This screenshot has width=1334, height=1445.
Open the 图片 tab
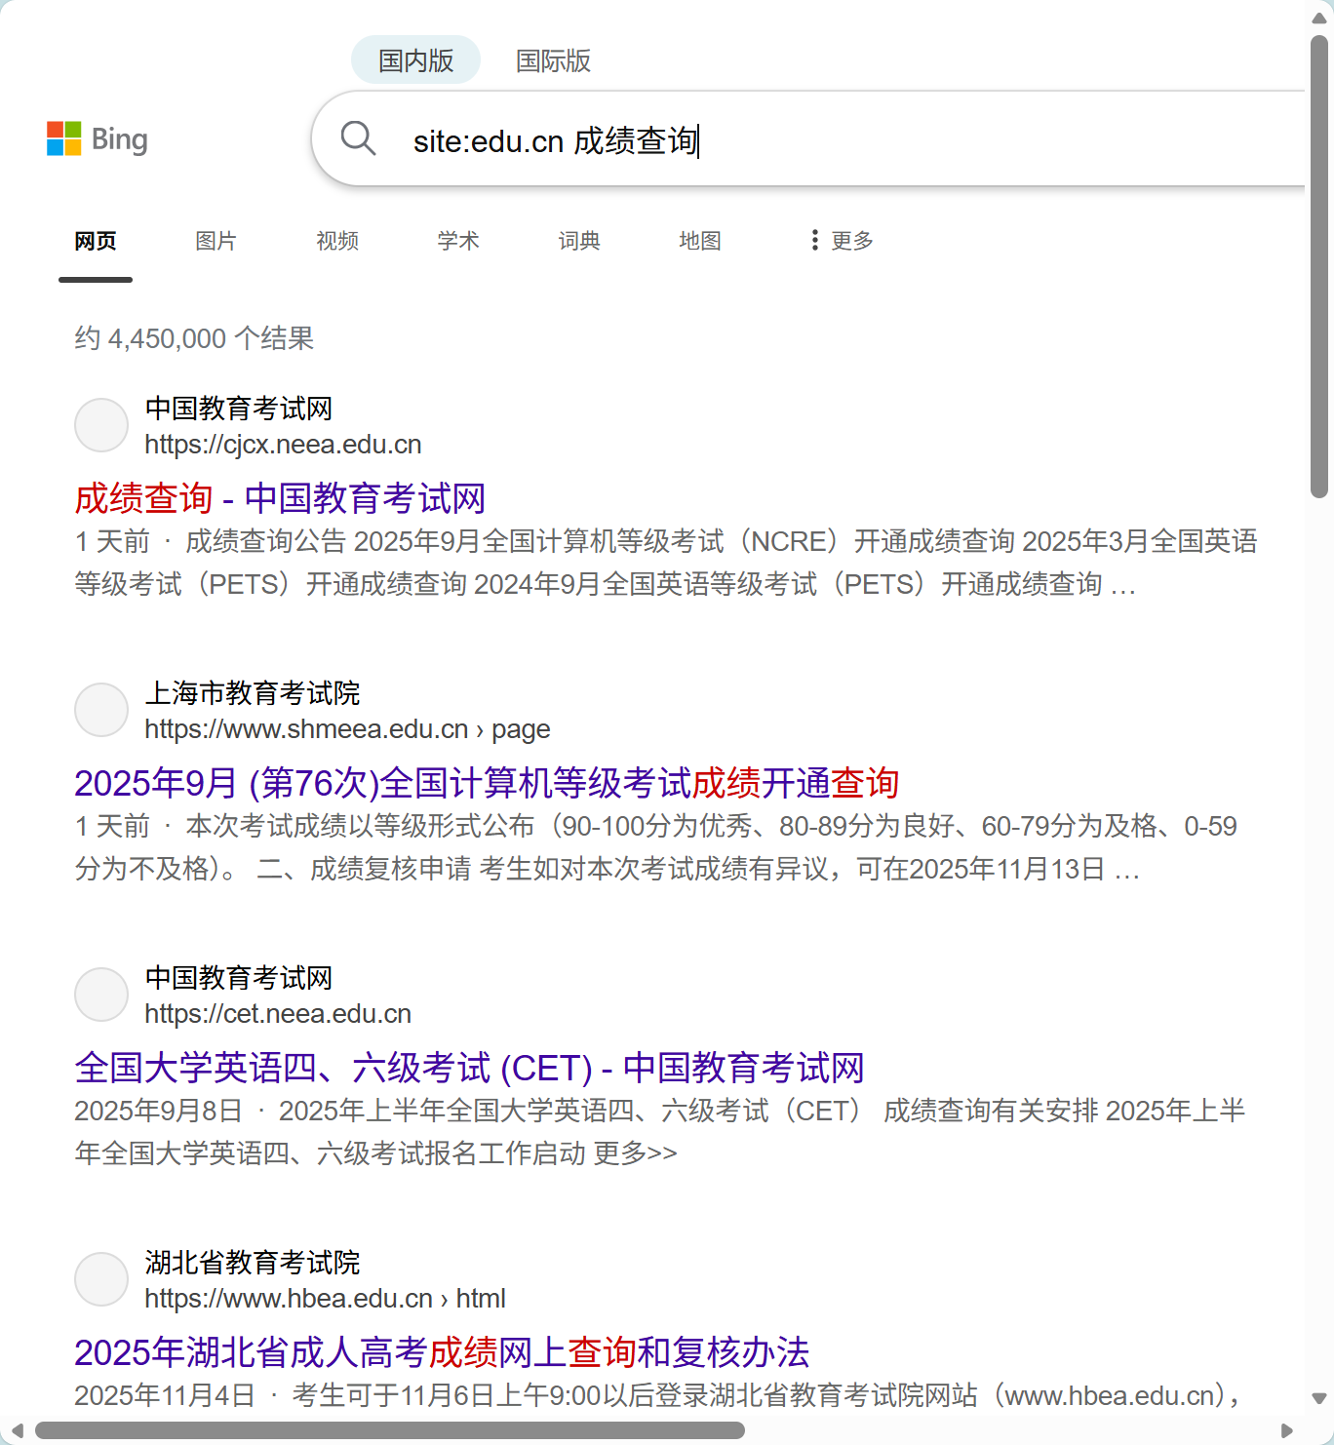216,241
